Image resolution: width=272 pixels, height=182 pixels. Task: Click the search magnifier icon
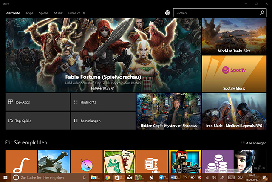(x=262, y=13)
